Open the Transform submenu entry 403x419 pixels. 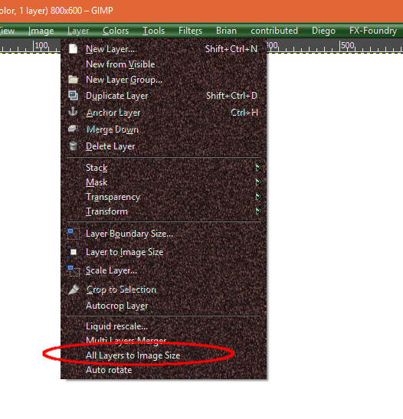pos(163,211)
